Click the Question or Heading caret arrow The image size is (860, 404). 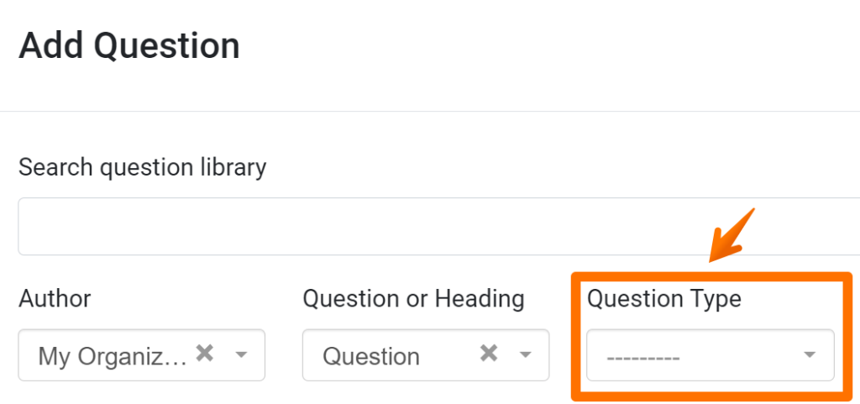click(526, 355)
